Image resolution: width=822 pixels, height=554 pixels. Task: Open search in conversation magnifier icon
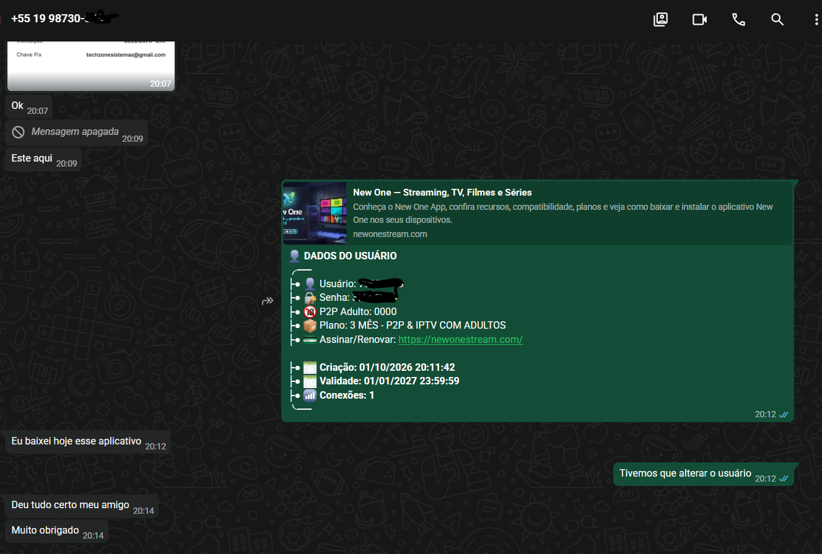[777, 19]
